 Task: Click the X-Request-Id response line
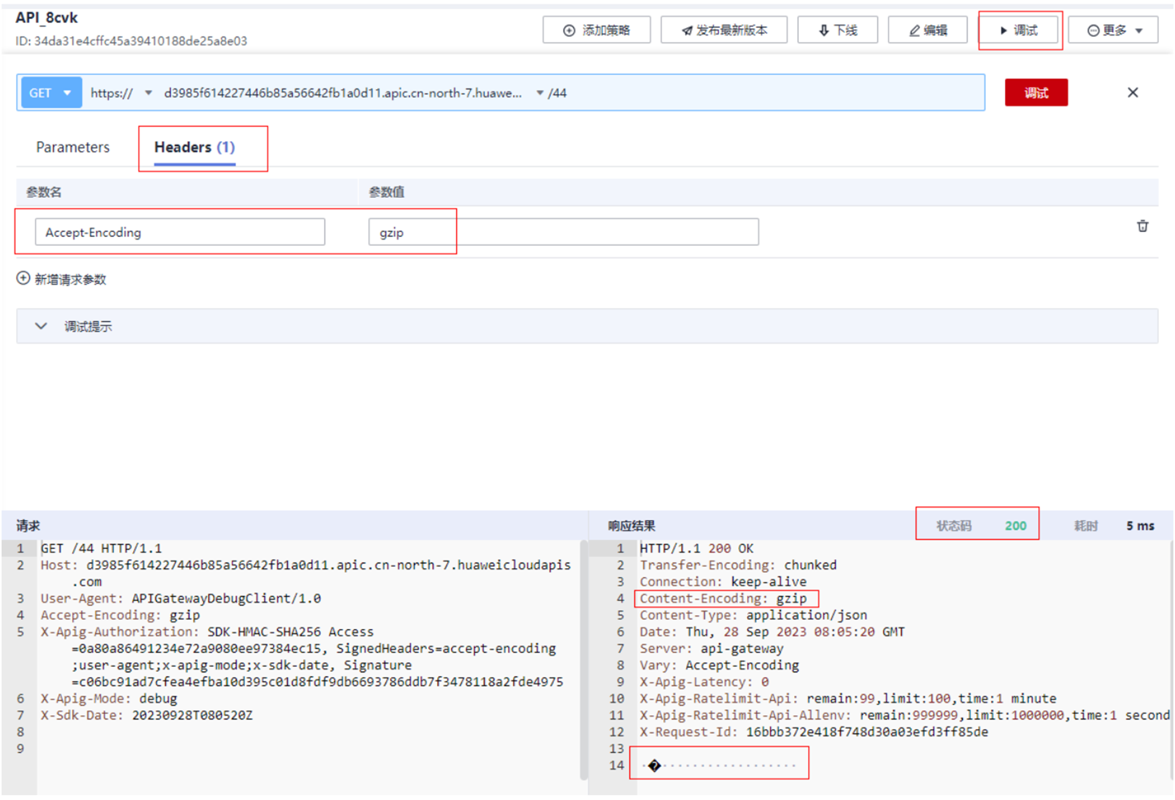[814, 732]
